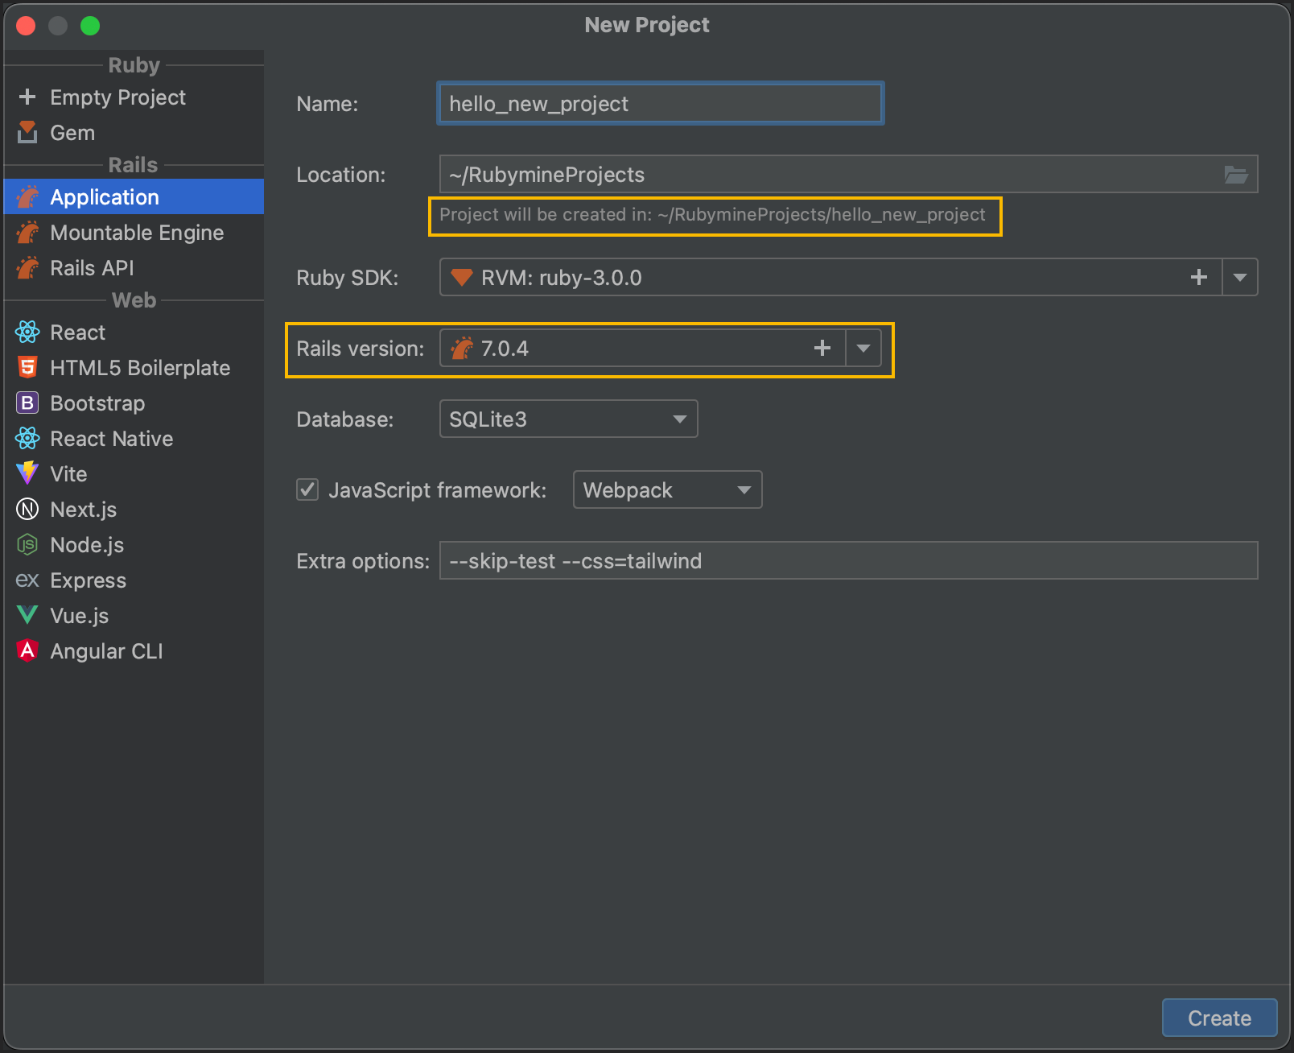
Task: Click the Extra options text field
Action: (x=848, y=561)
